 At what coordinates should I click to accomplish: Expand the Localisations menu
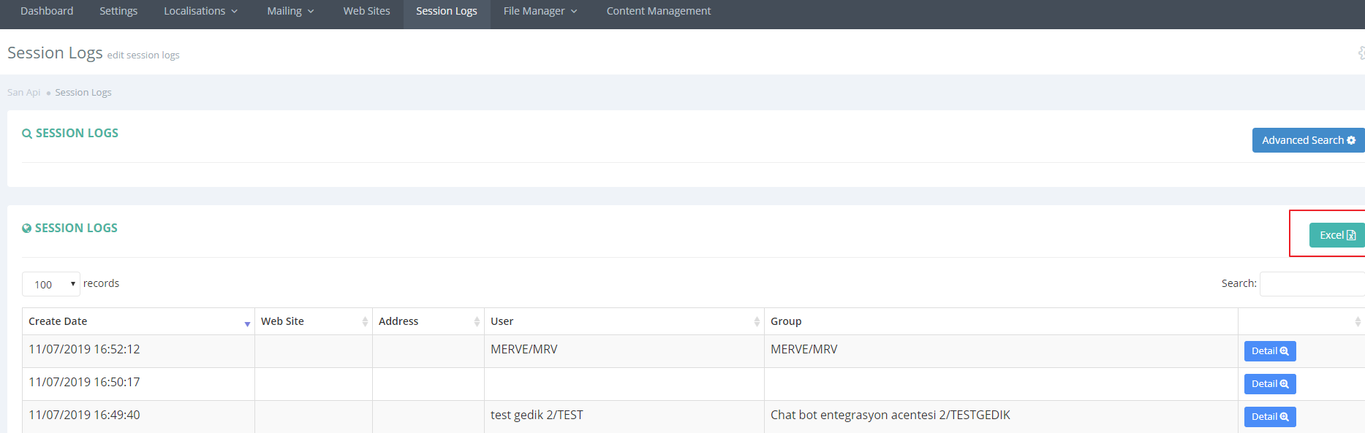point(200,11)
